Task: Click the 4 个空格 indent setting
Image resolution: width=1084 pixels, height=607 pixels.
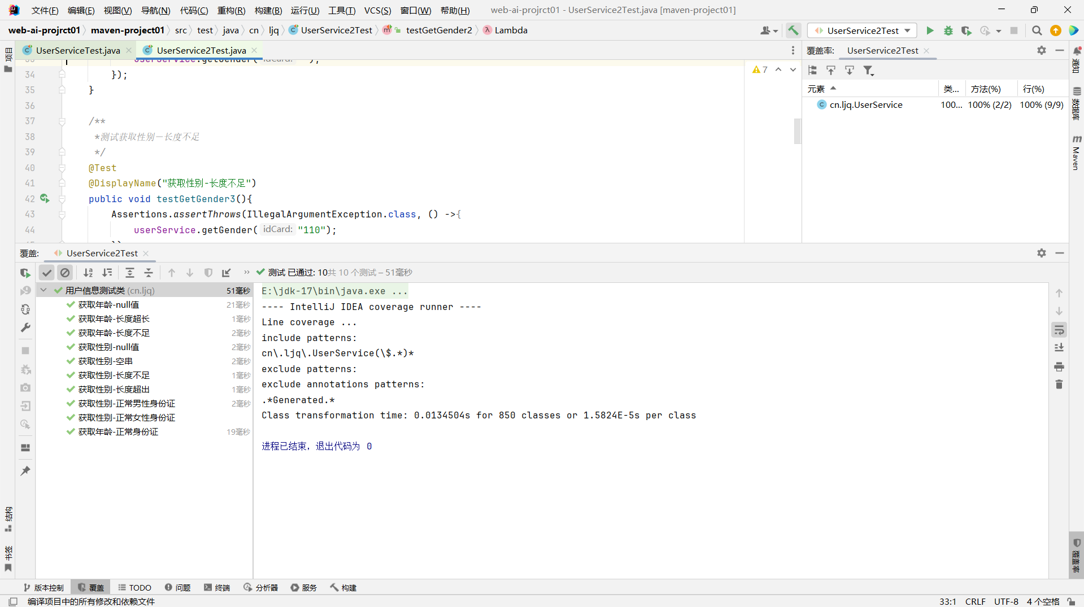Action: (x=1043, y=601)
